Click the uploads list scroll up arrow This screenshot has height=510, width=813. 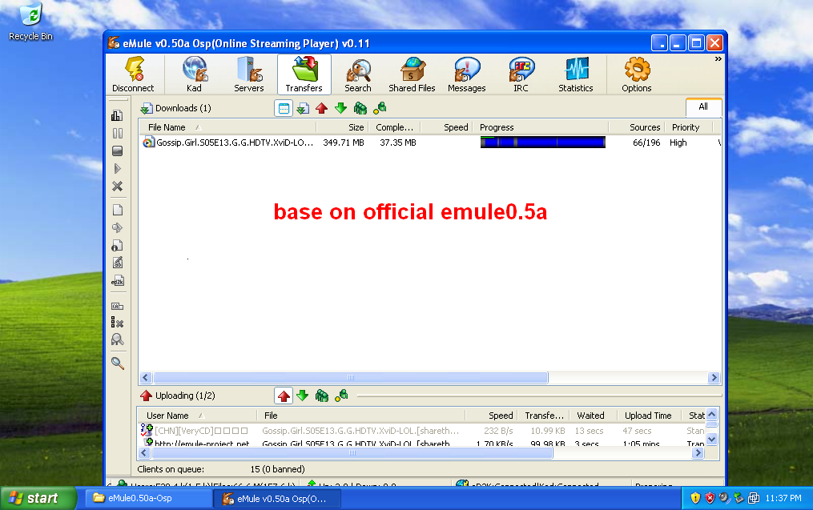point(712,414)
